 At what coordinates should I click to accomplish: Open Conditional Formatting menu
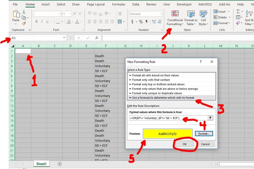click(175, 18)
